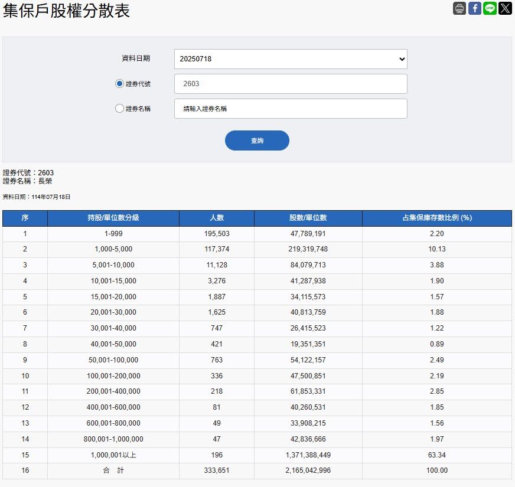
Task: Click the 人數 column header
Action: (217, 218)
